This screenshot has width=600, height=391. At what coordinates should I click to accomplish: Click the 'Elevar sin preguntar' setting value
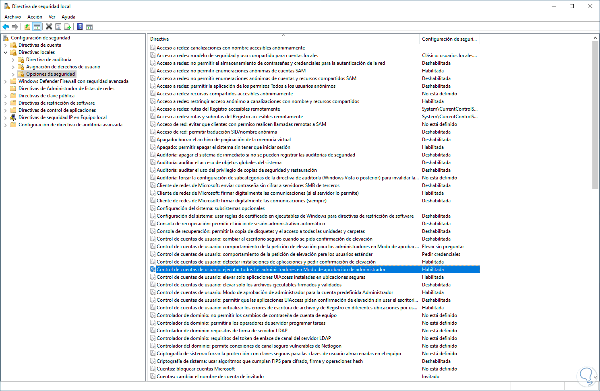click(443, 247)
